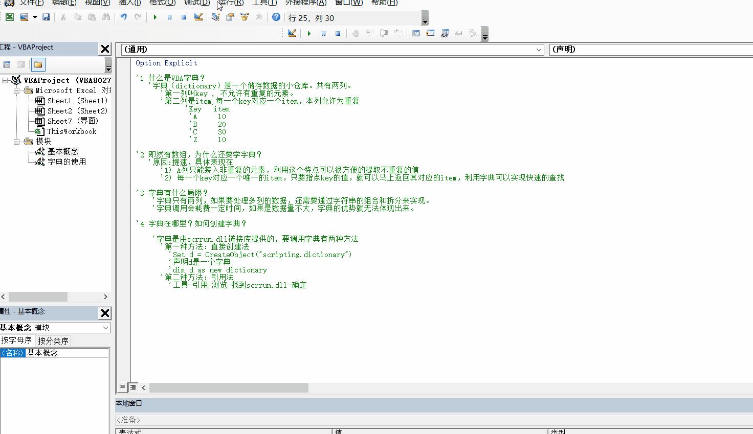The width and height of the screenshot is (753, 434).
Task: Switch to the 按字母序 properties tab
Action: (16, 340)
